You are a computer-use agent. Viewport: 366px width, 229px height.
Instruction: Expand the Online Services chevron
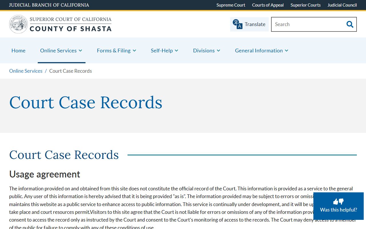point(80,51)
